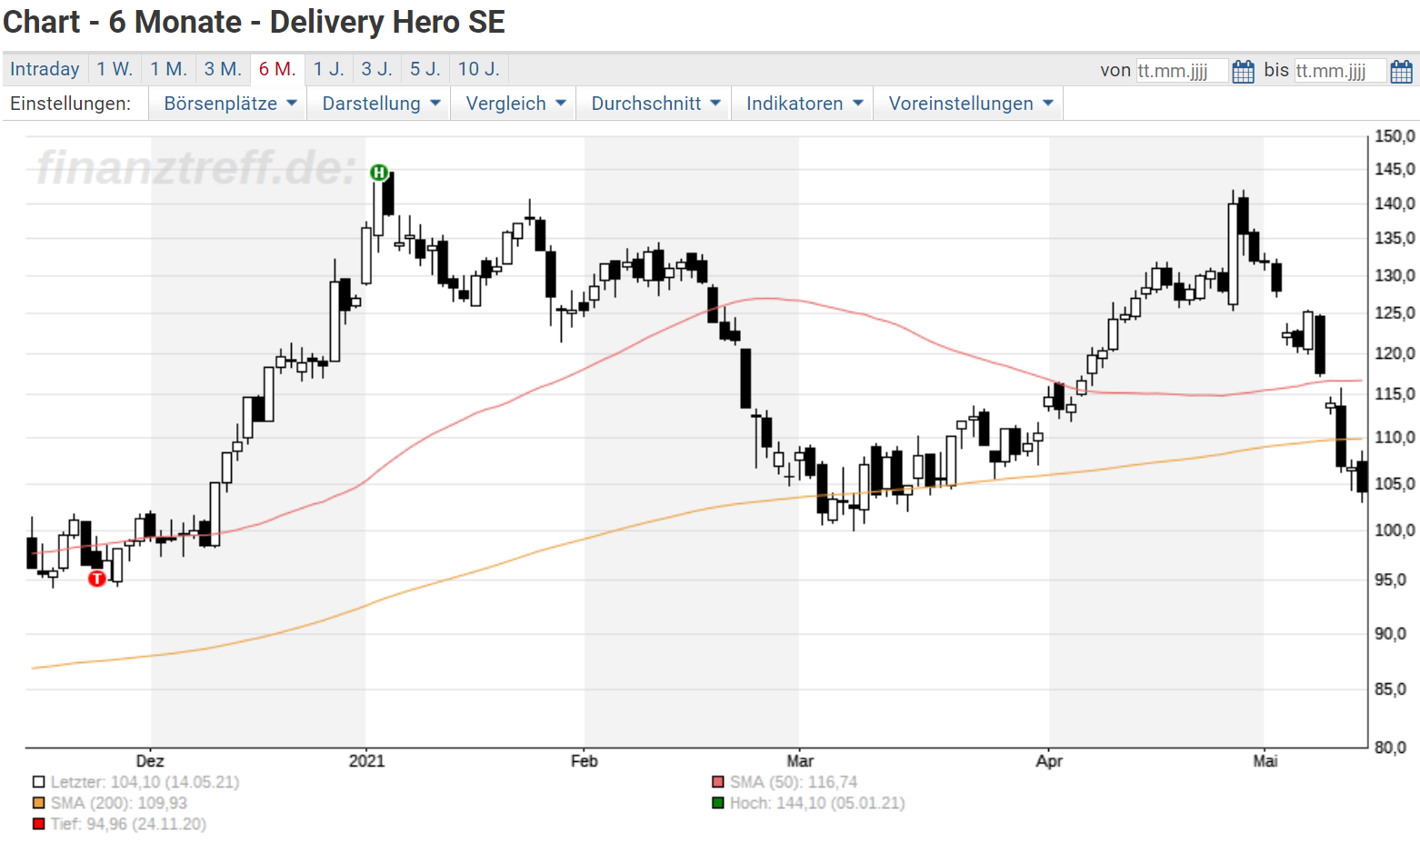Focus the 'von' start date input field
Viewport: 1420px width, 842px height.
coord(1181,71)
